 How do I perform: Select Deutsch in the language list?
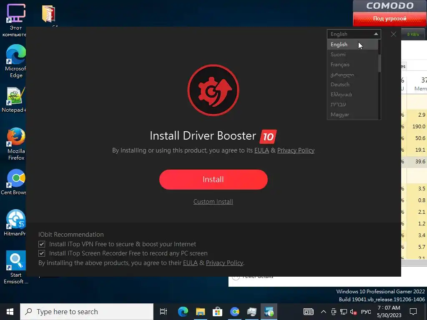click(x=352, y=84)
